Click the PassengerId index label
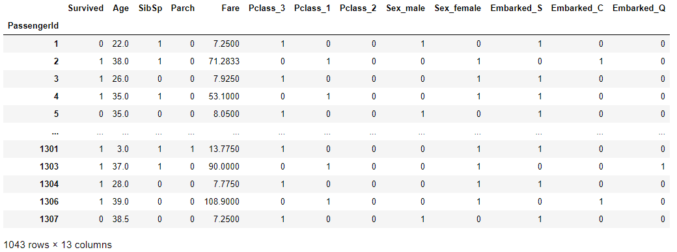Viewport: 677px width, 252px height. tap(33, 26)
